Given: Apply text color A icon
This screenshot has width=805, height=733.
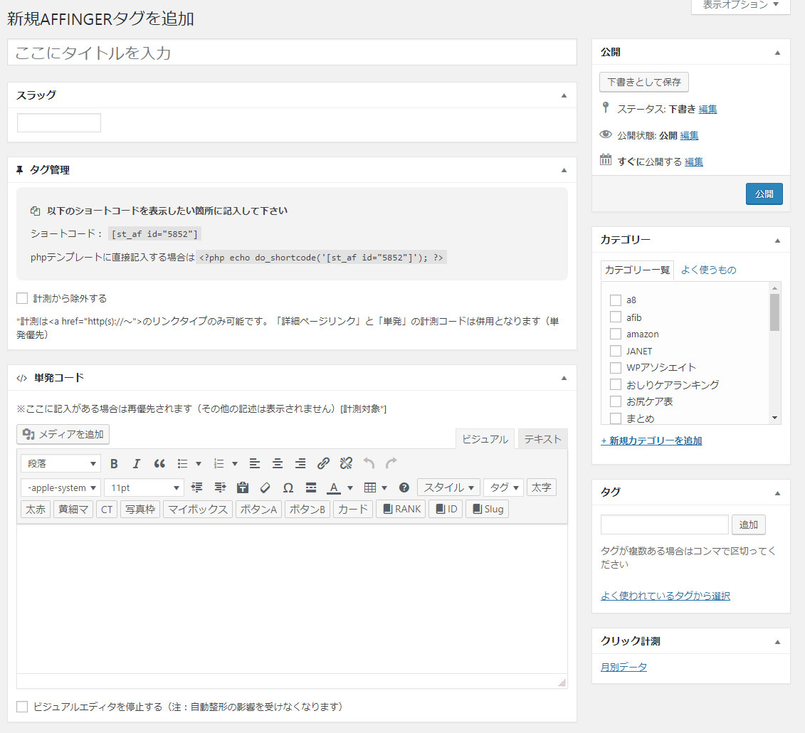Looking at the screenshot, I should coord(334,487).
